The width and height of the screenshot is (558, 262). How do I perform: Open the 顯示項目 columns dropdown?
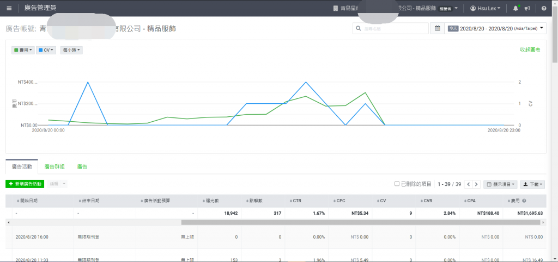500,184
